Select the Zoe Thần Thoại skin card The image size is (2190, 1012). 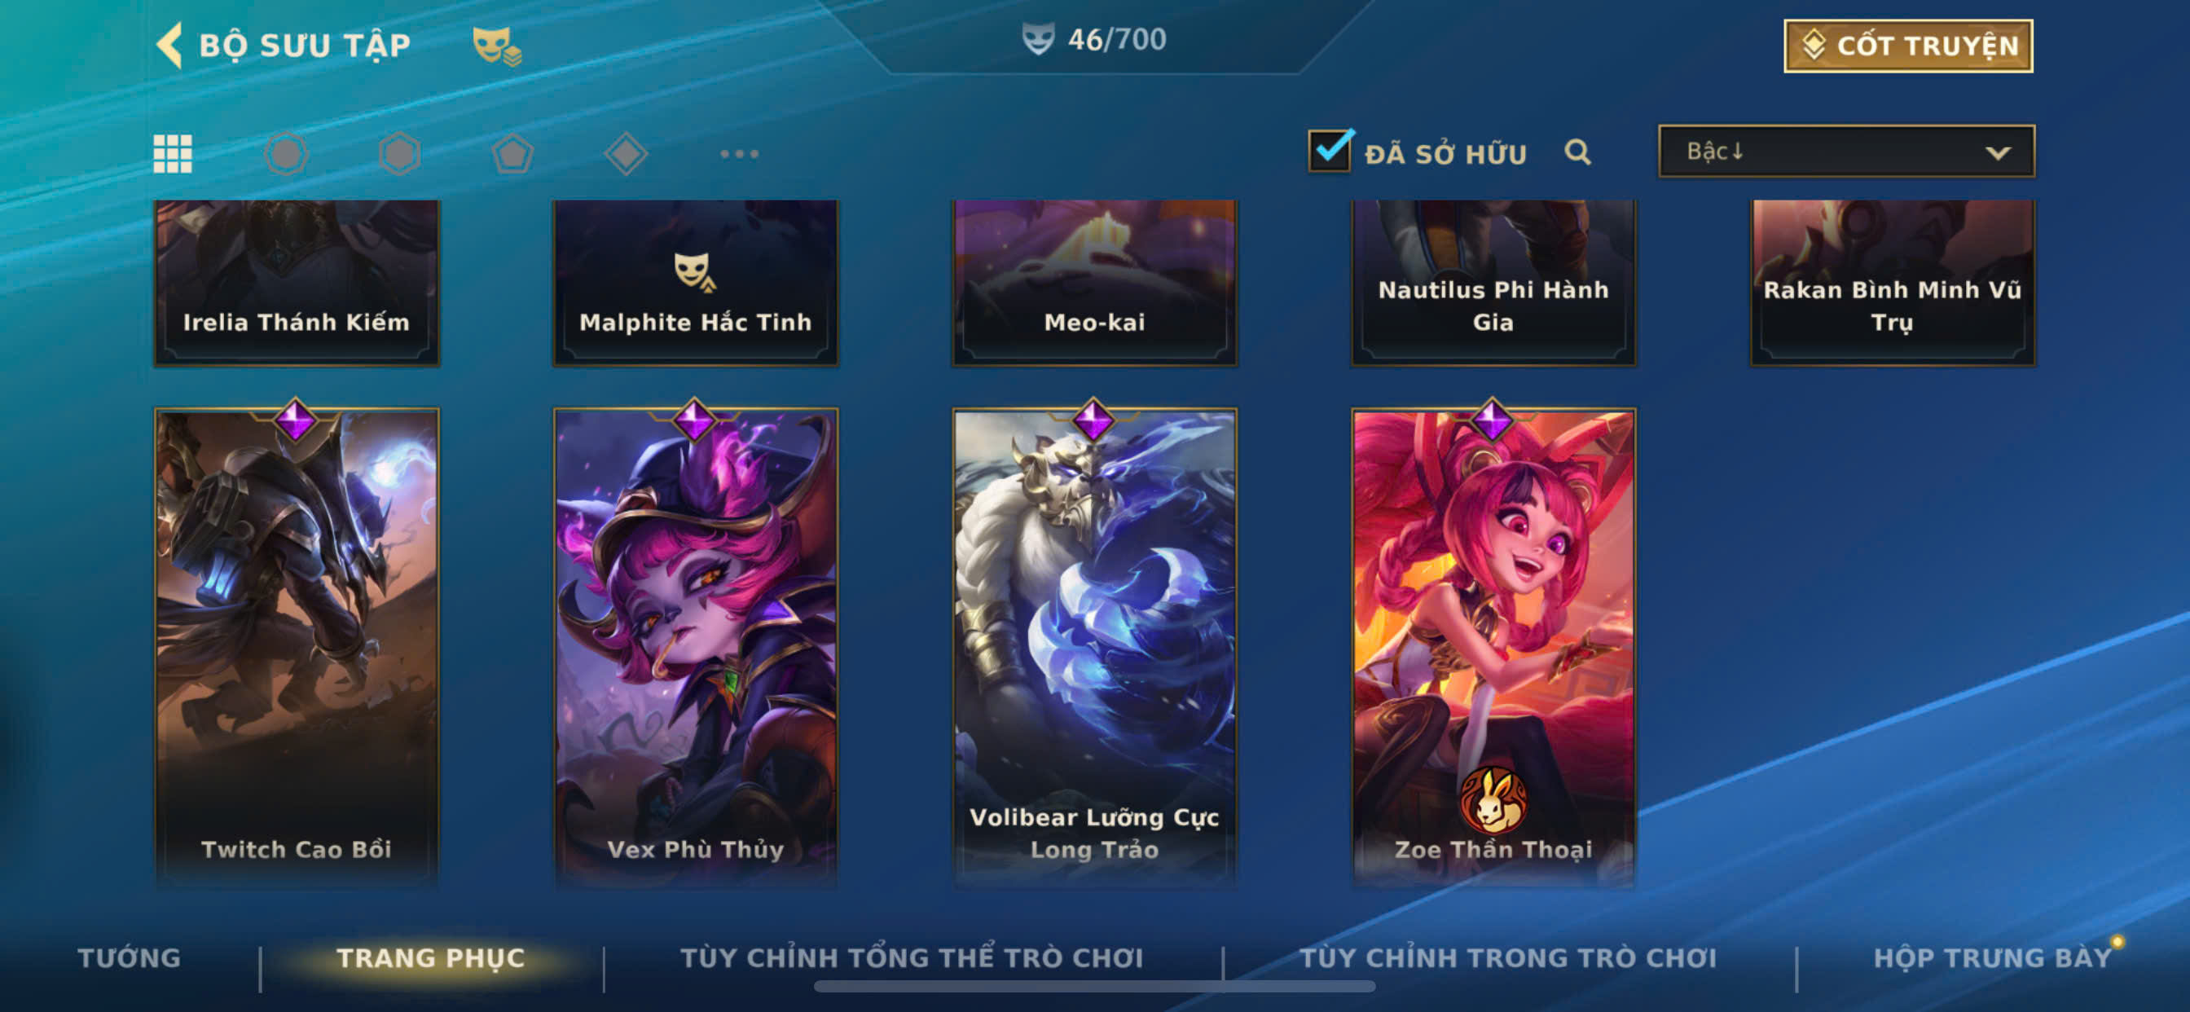pyautogui.click(x=1493, y=648)
